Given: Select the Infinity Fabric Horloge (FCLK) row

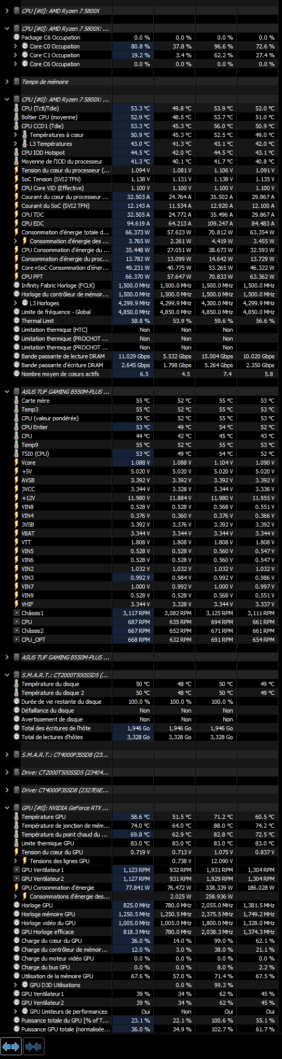Looking at the screenshot, I should coord(141,285).
